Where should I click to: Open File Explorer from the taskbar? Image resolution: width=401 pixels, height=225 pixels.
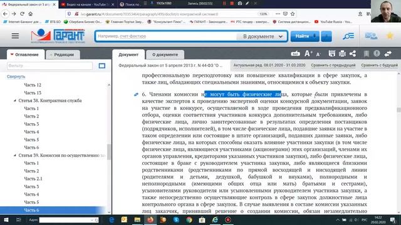(x=137, y=219)
